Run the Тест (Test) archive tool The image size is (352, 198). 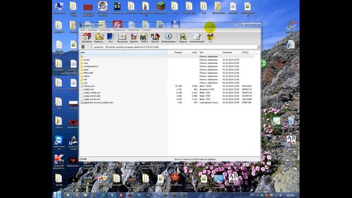pos(111,38)
